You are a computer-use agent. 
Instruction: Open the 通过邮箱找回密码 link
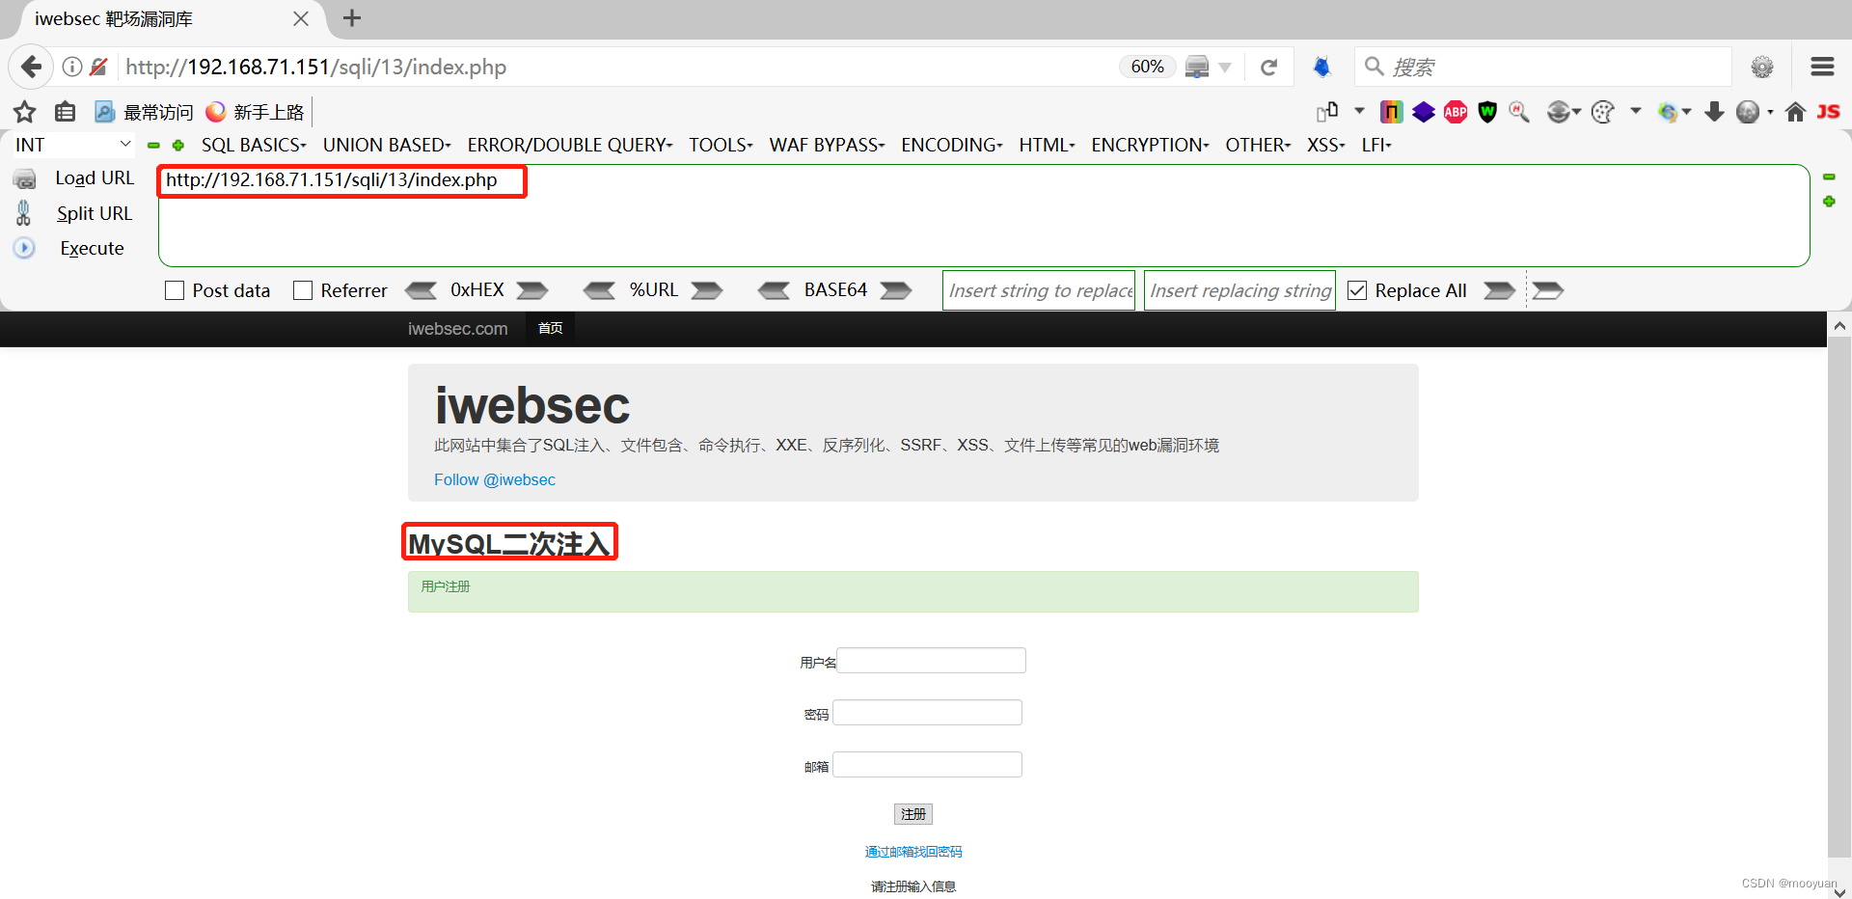point(912,852)
